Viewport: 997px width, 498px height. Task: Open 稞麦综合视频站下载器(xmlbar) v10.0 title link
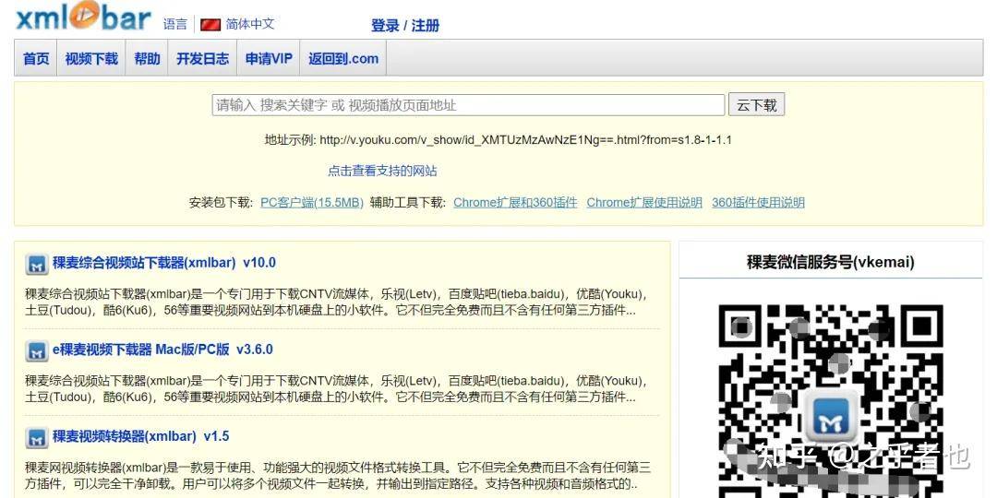coord(164,262)
